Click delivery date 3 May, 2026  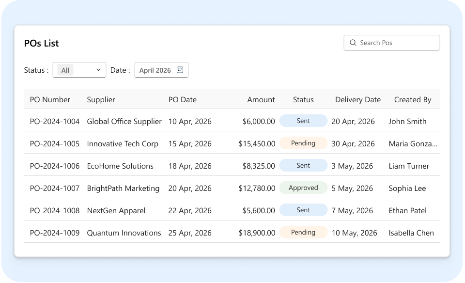(352, 166)
